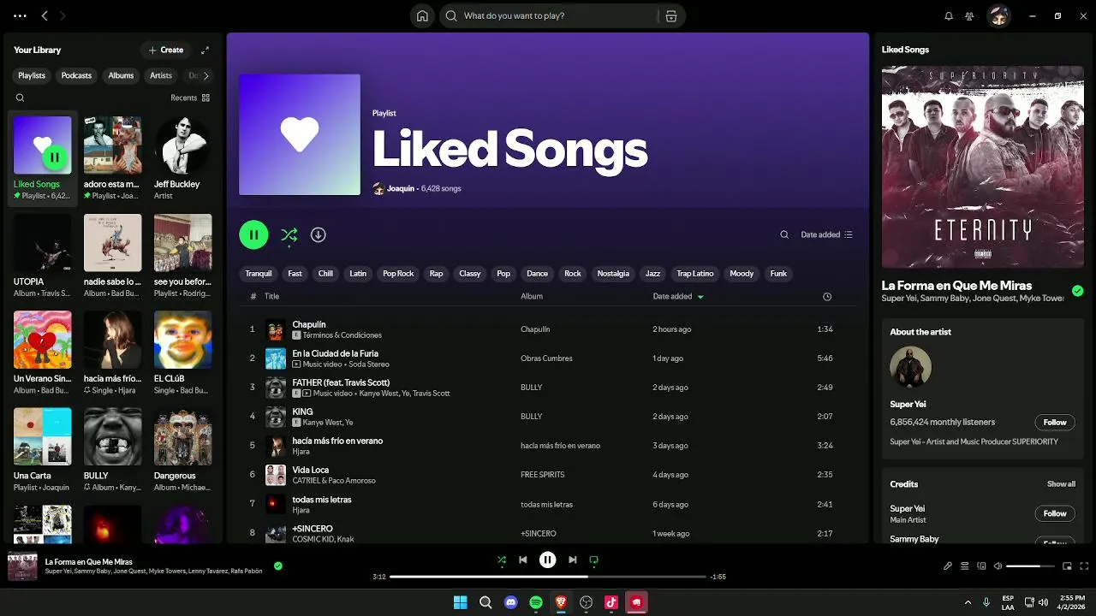Click the Create button in library
The image size is (1096, 616).
[166, 50]
